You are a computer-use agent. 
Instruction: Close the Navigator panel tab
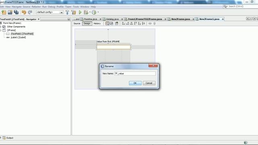click(x=39, y=19)
